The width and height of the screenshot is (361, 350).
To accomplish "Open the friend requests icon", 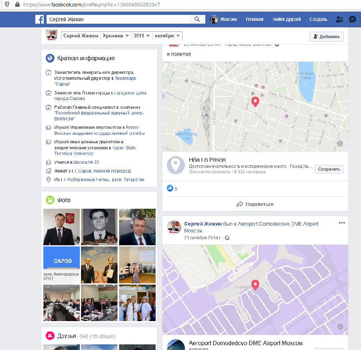I will pos(339,19).
